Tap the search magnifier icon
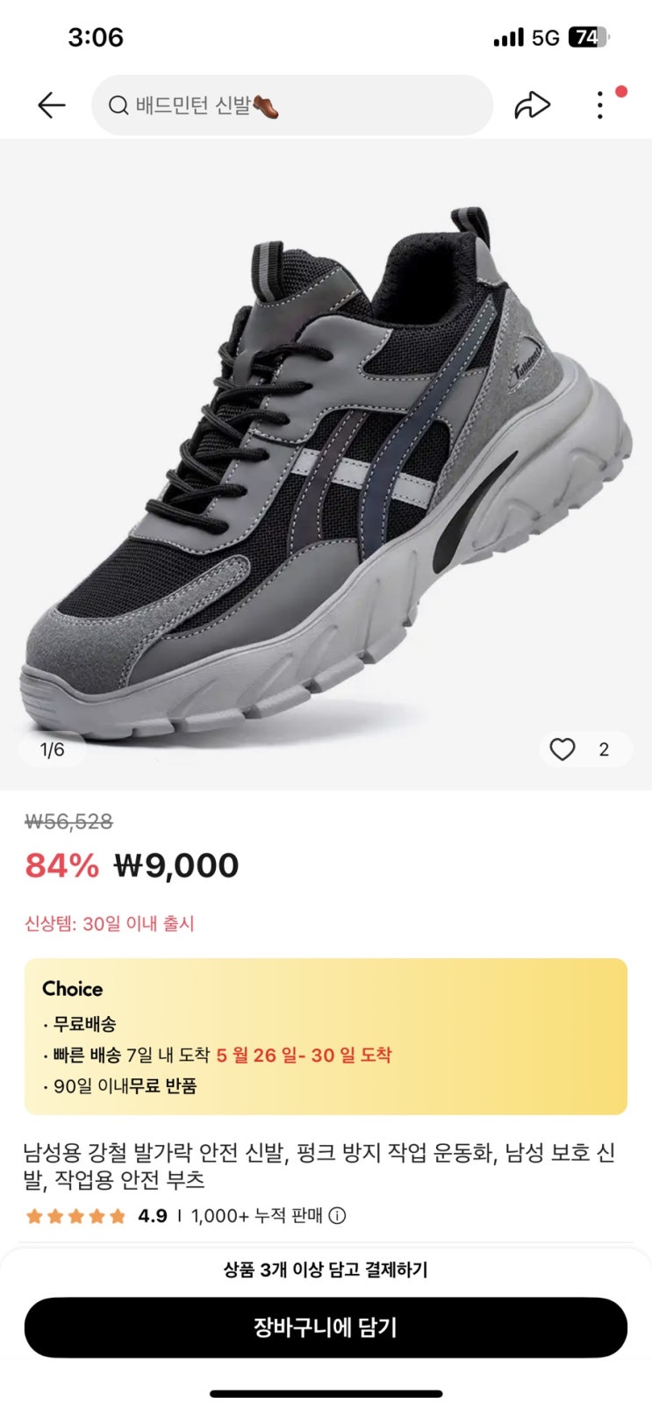Viewport: 652px width, 1410px height. click(118, 106)
